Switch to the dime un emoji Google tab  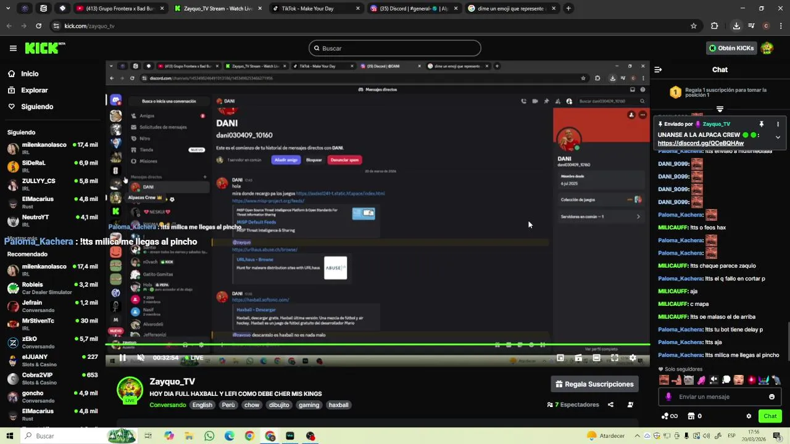click(x=511, y=9)
